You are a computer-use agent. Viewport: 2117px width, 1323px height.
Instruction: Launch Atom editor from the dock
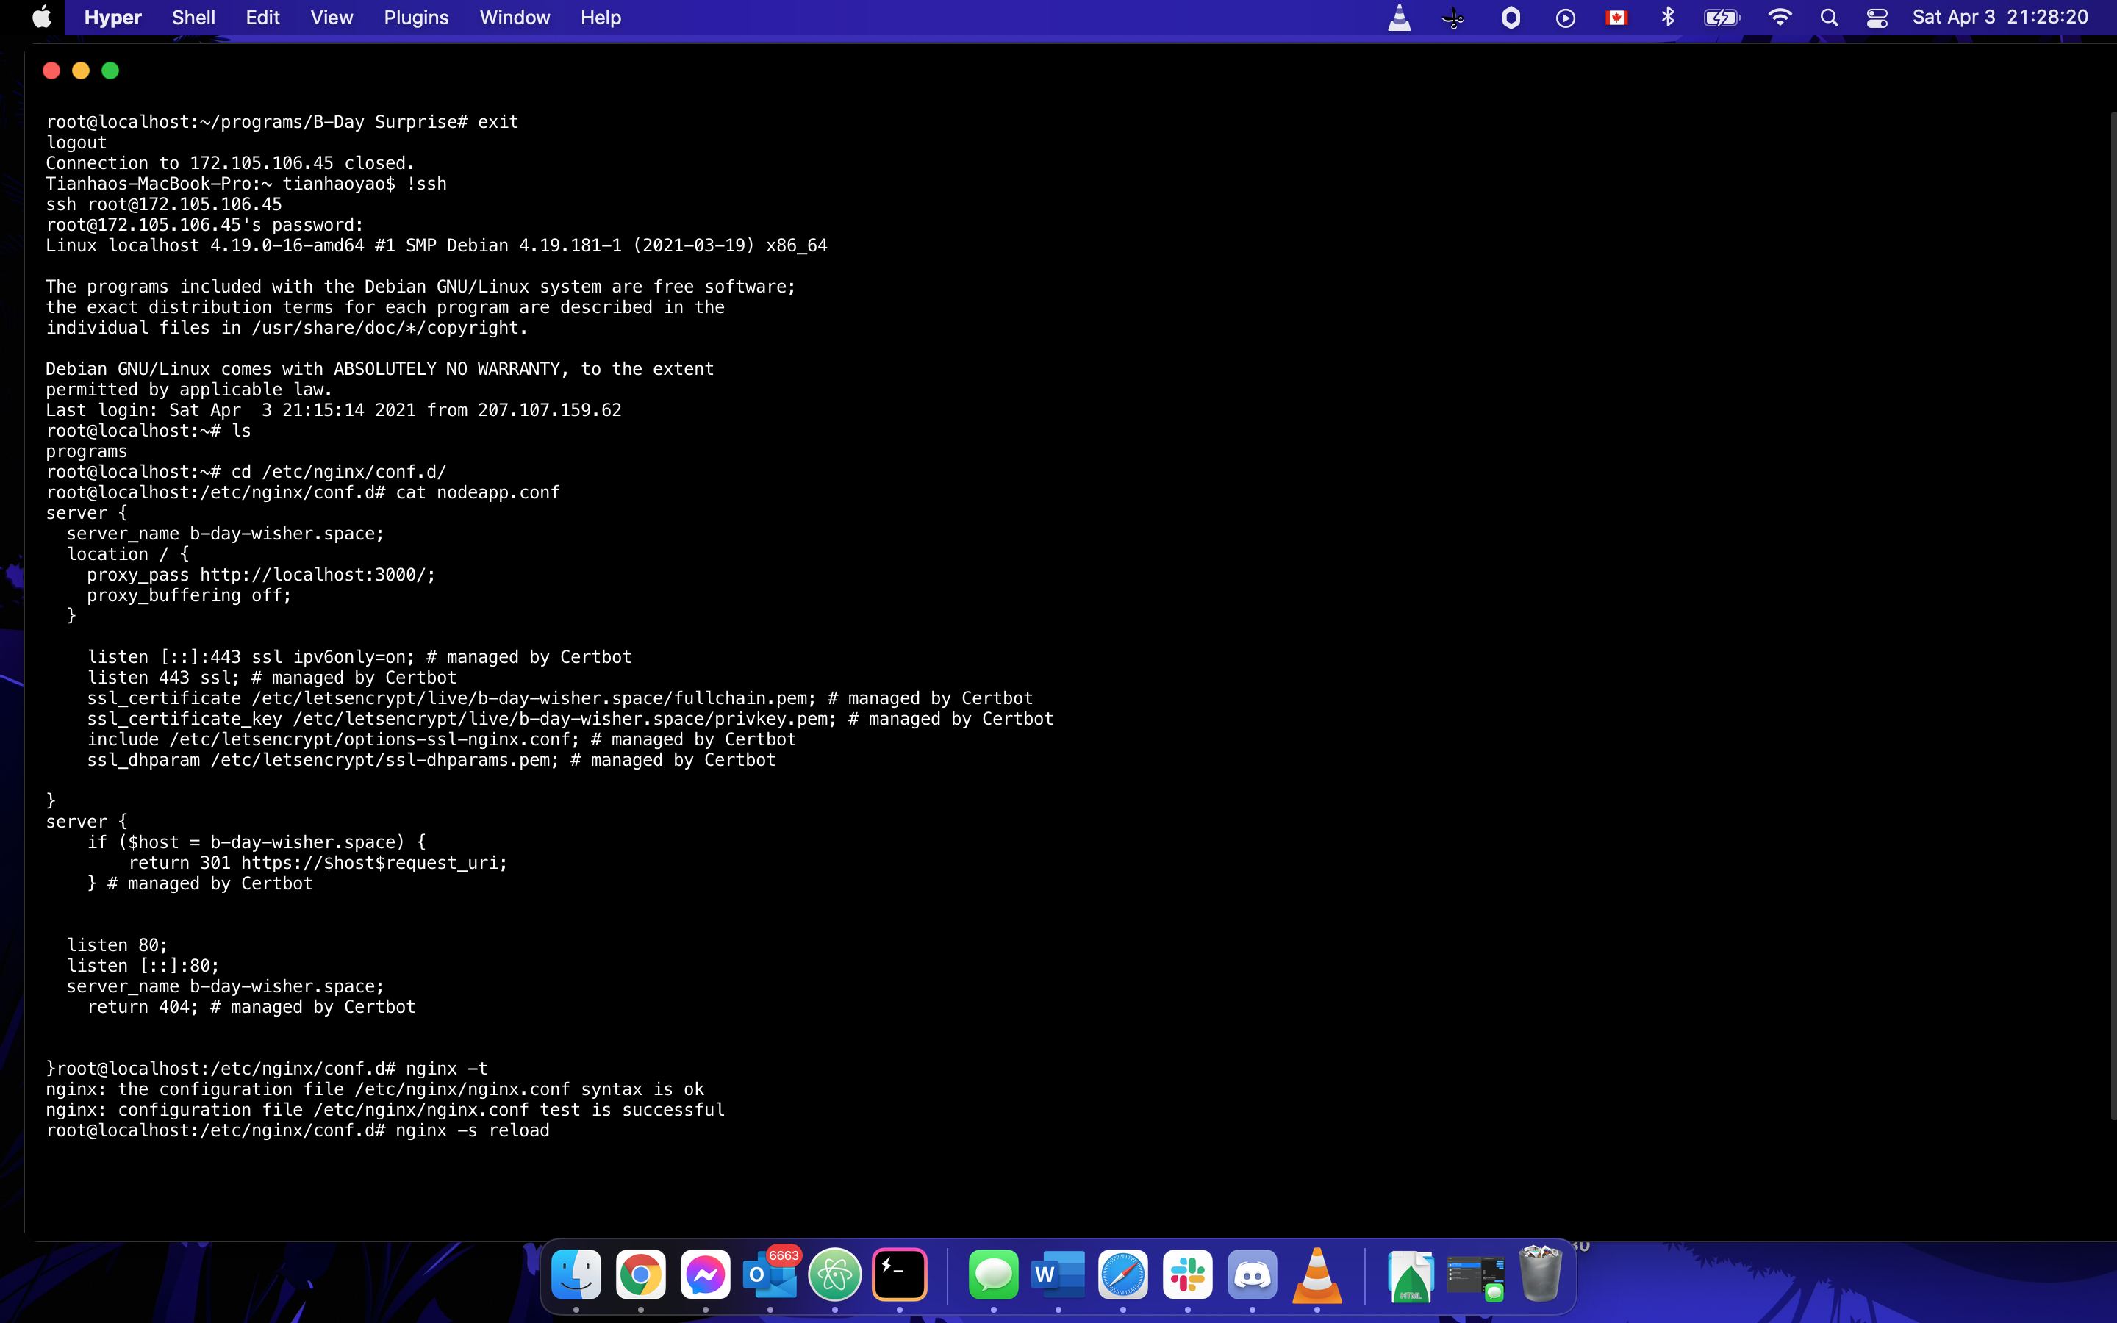tap(834, 1275)
